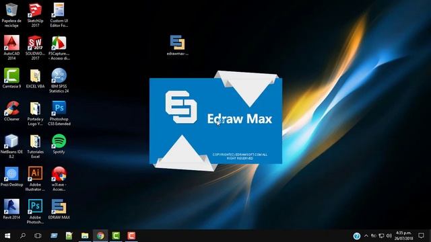Viewport: 431px width, 242px height.
Task: Open Task View from taskbar
Action: tap(38, 236)
